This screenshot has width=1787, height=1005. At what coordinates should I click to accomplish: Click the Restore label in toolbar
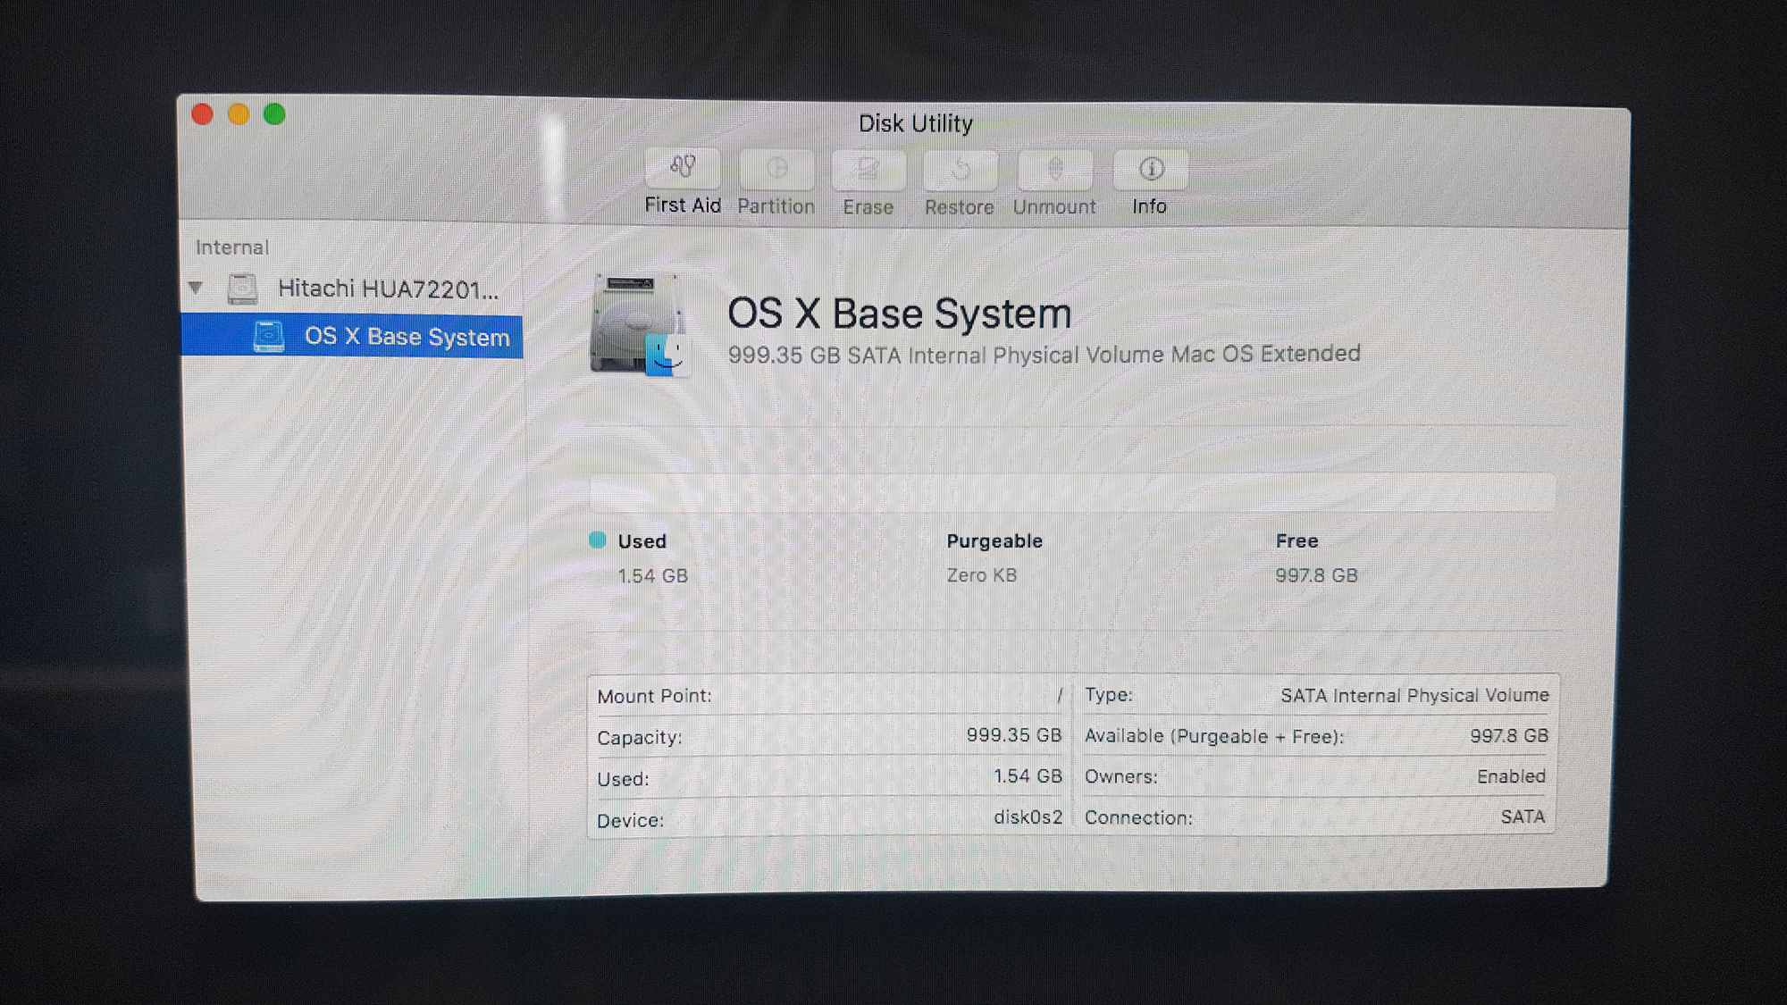pos(960,207)
